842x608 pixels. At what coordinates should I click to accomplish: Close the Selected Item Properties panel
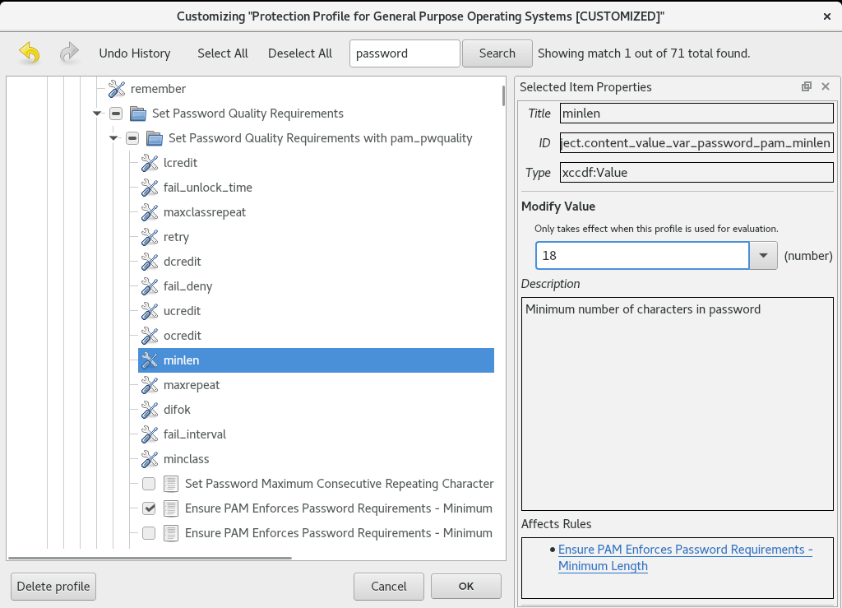tap(825, 87)
